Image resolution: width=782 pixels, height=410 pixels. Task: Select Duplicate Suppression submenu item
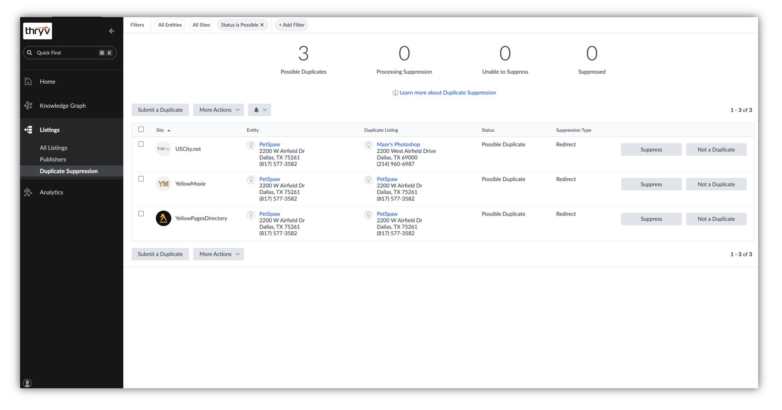click(69, 171)
